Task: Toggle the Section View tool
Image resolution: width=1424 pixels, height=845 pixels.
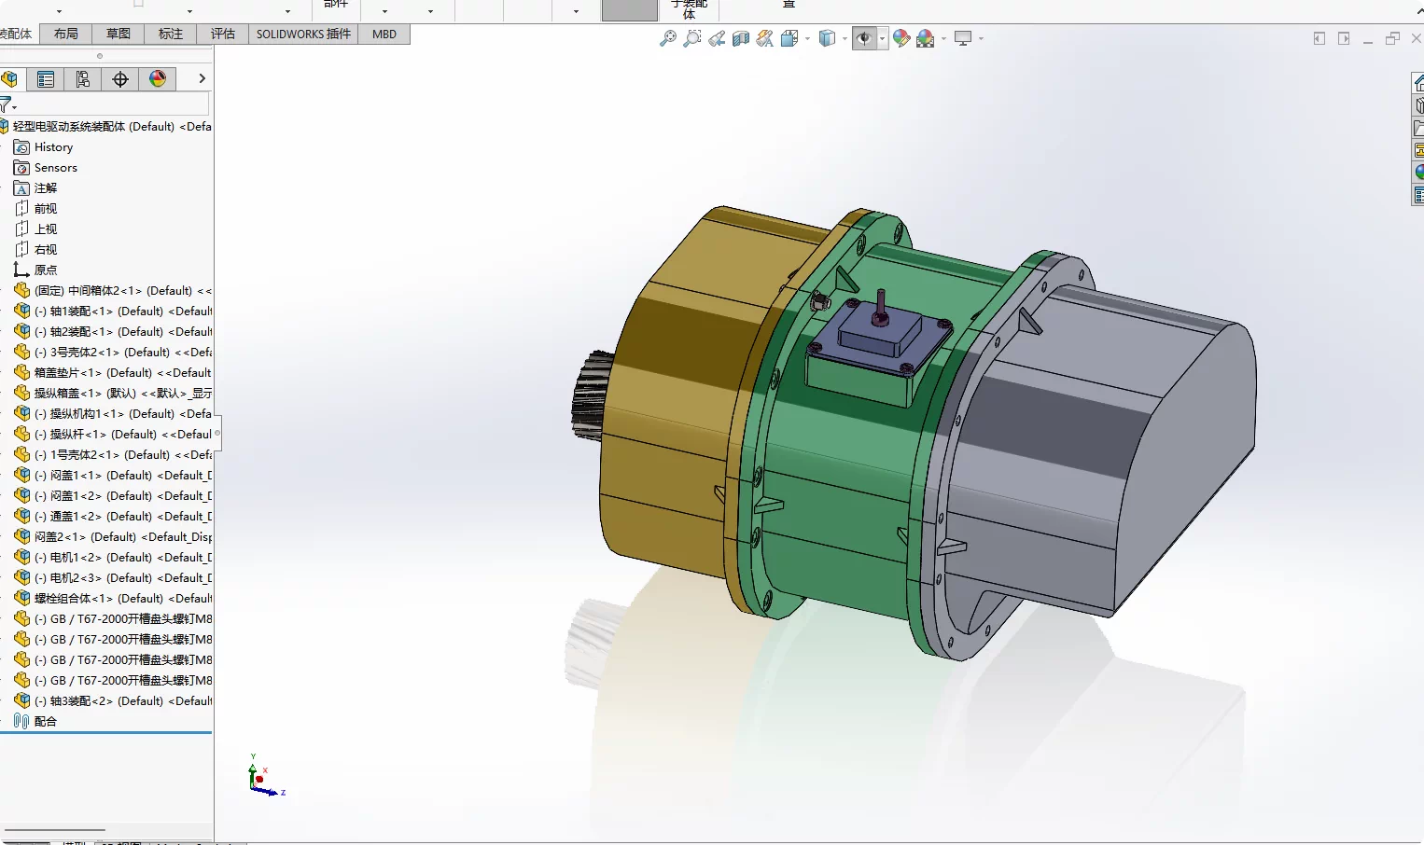Action: coord(741,38)
